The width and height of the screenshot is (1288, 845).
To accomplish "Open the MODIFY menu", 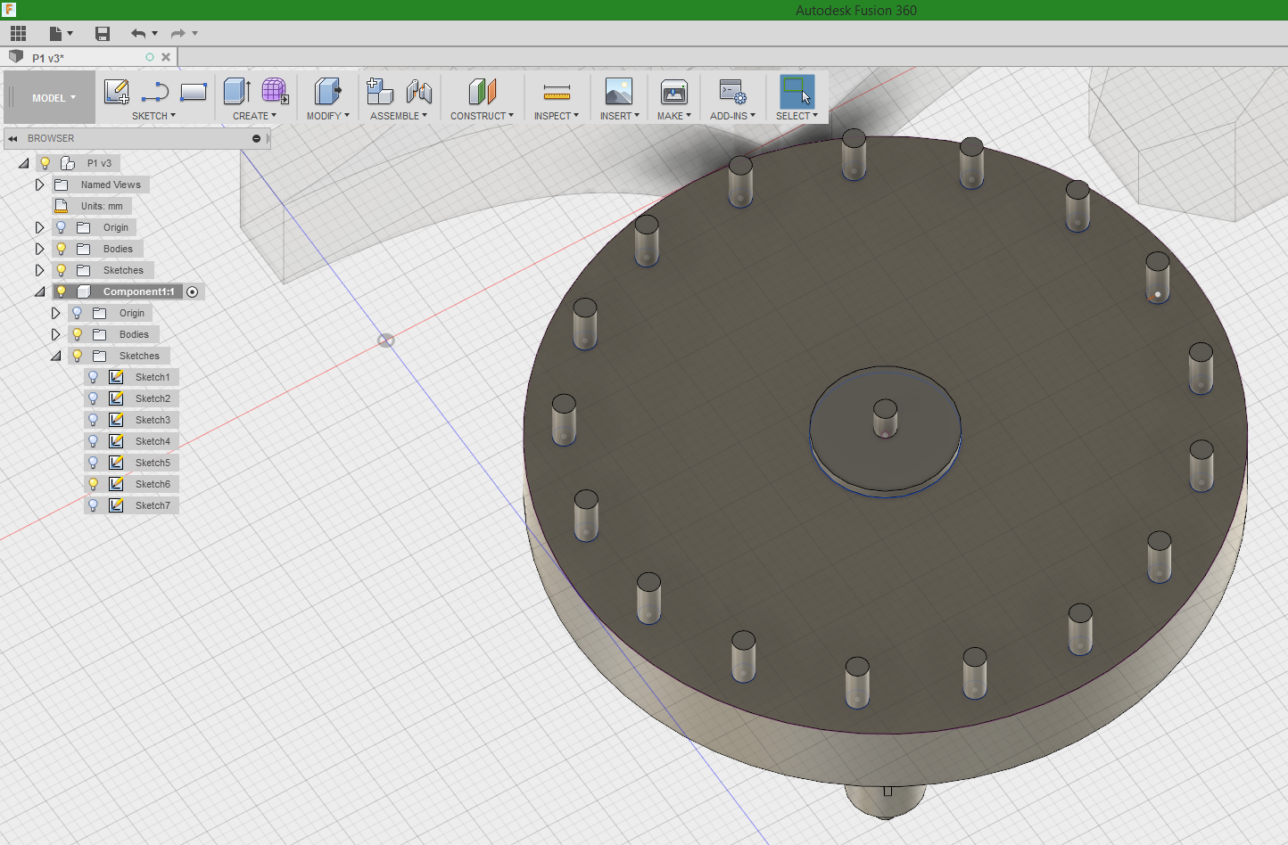I will tap(327, 116).
